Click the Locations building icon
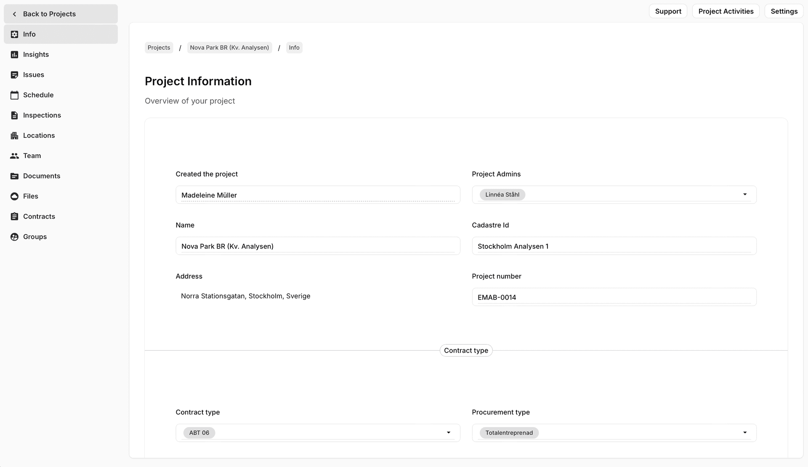Screen dimensions: 808x467 click(14, 135)
